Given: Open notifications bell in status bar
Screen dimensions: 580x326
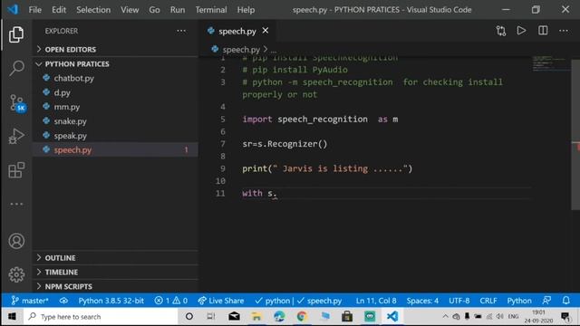Looking at the screenshot, I should tap(565, 300).
